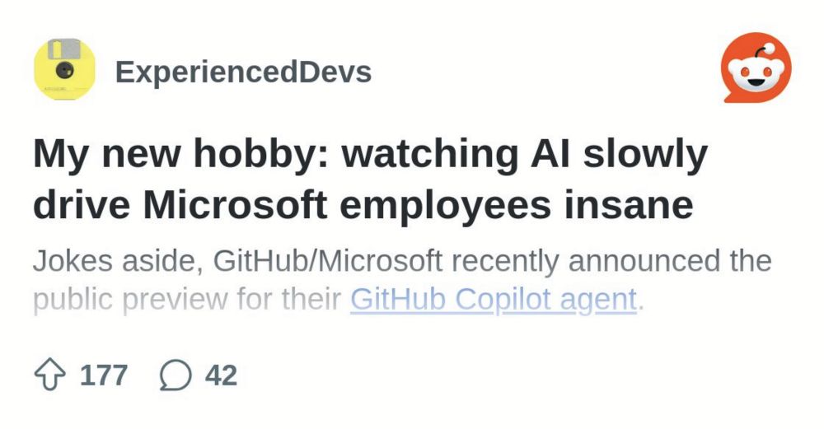The height and width of the screenshot is (429, 824).
Task: Click the 42 comments count
Action: pos(221,375)
